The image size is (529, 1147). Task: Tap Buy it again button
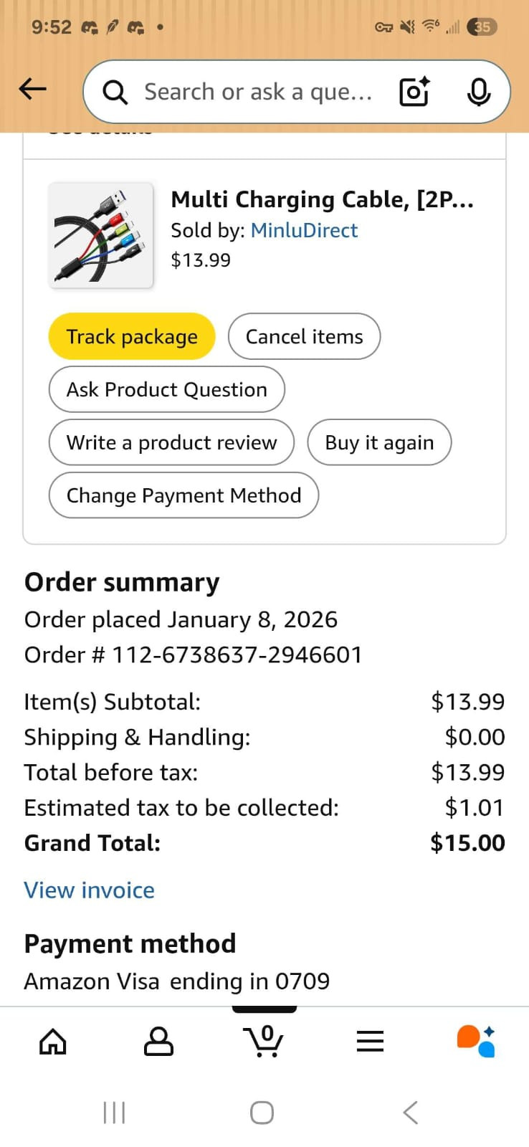379,443
